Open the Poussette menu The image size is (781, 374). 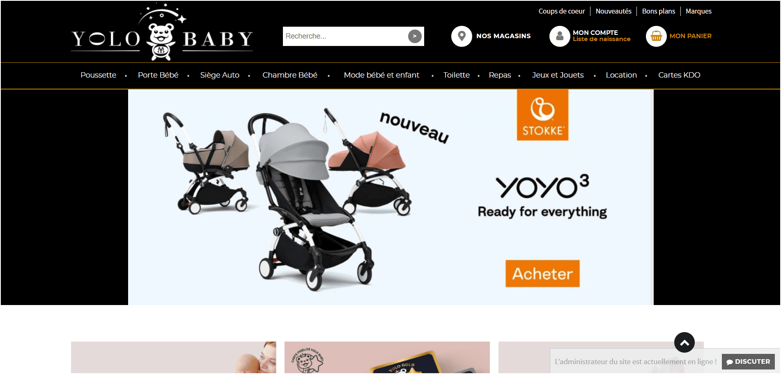(99, 75)
